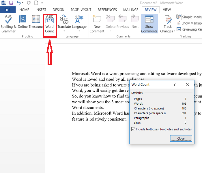Switch to the VIEW tab
This screenshot has height=173, width=202.
(167, 10)
